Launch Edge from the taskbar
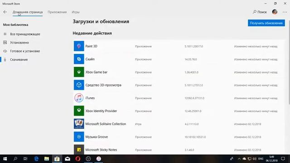Screen dimensions: 290x163 tap(36, 159)
